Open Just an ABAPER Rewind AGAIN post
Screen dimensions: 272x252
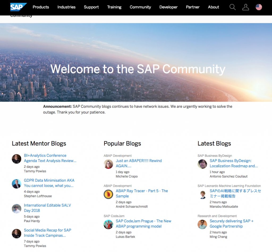[x=139, y=163]
